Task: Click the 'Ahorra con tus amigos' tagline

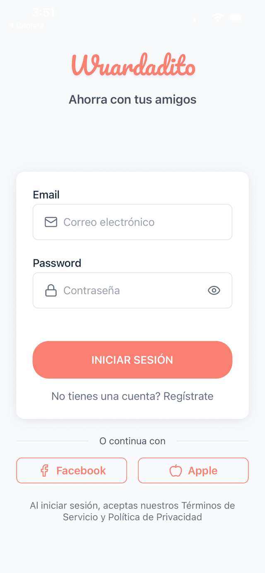Action: point(132,99)
